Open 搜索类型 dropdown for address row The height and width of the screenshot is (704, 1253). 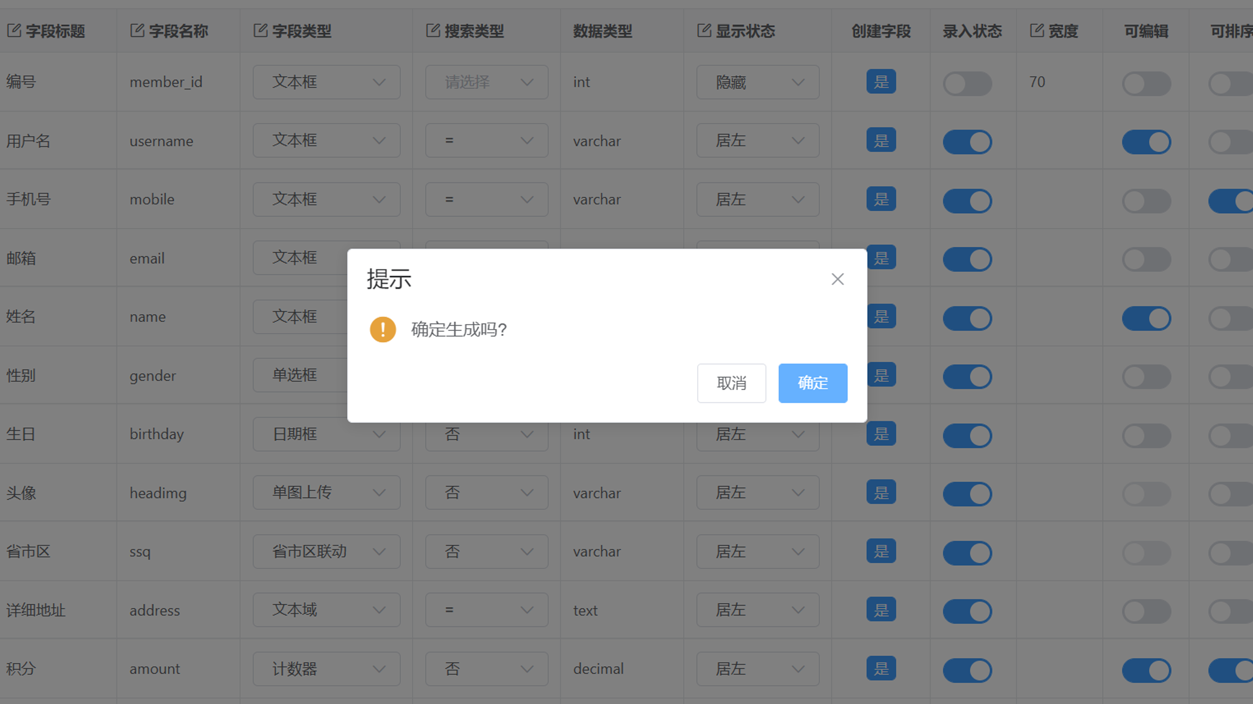coord(487,610)
